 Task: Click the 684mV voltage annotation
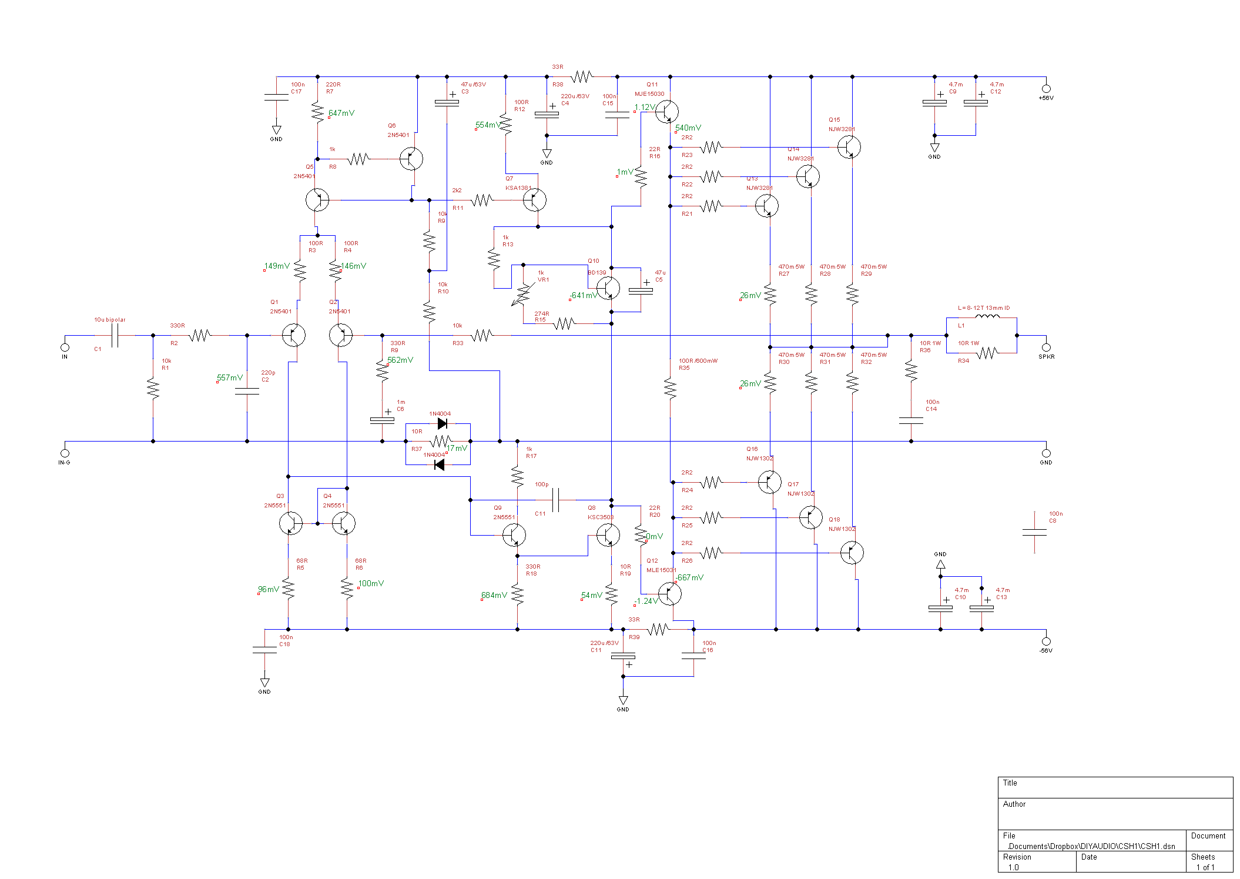click(494, 595)
